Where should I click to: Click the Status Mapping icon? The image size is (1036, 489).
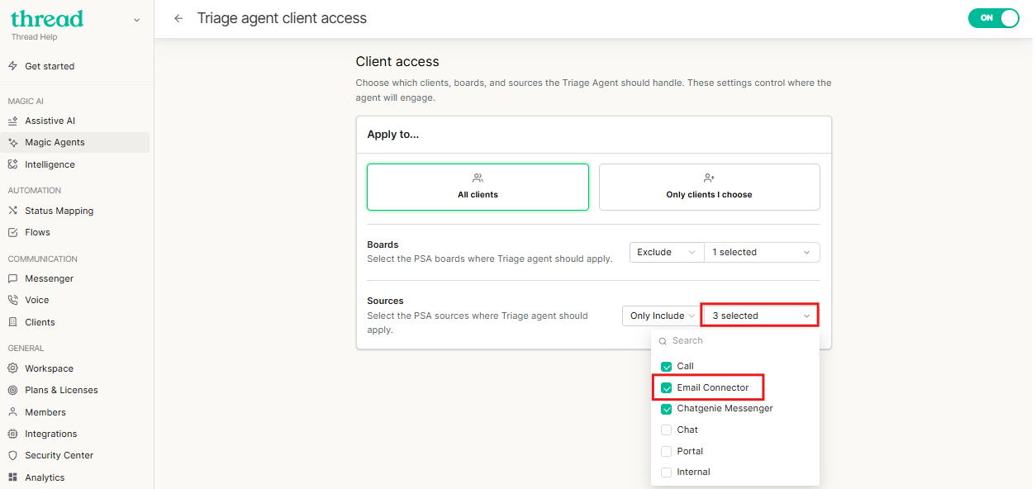pos(13,211)
